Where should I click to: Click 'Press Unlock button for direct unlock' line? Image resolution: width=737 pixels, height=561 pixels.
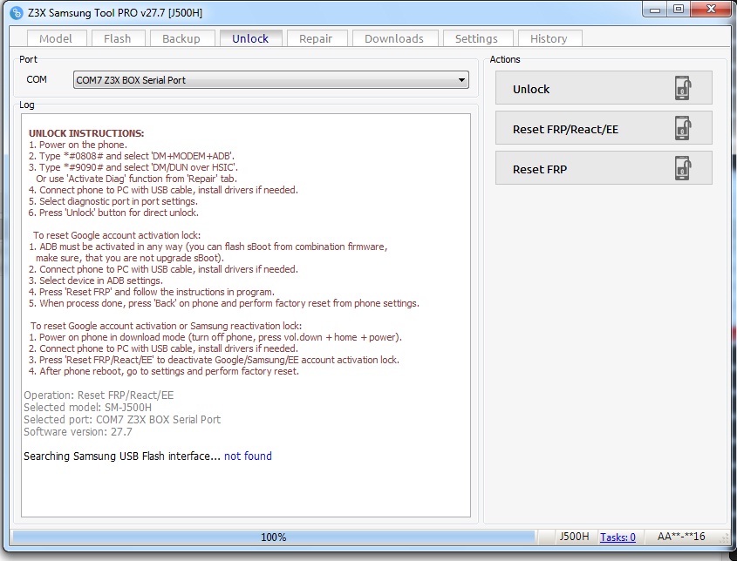pyautogui.click(x=113, y=213)
